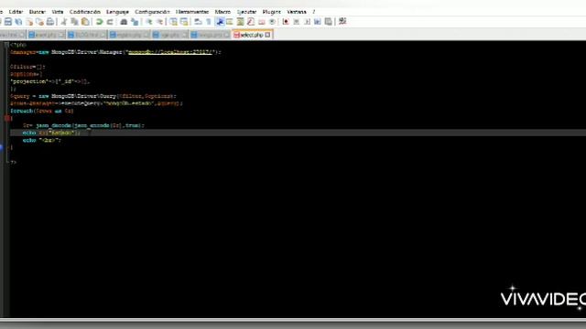This screenshot has width=586, height=329.
Task: Click the Paste clipboard icon
Action: point(85,22)
